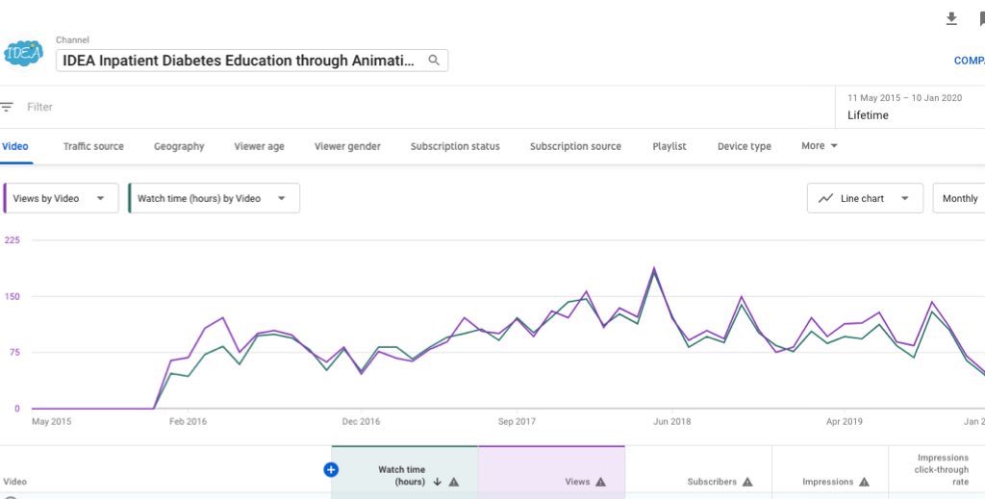Image resolution: width=985 pixels, height=499 pixels.
Task: Open the Monthly interval dropdown
Action: point(959,198)
